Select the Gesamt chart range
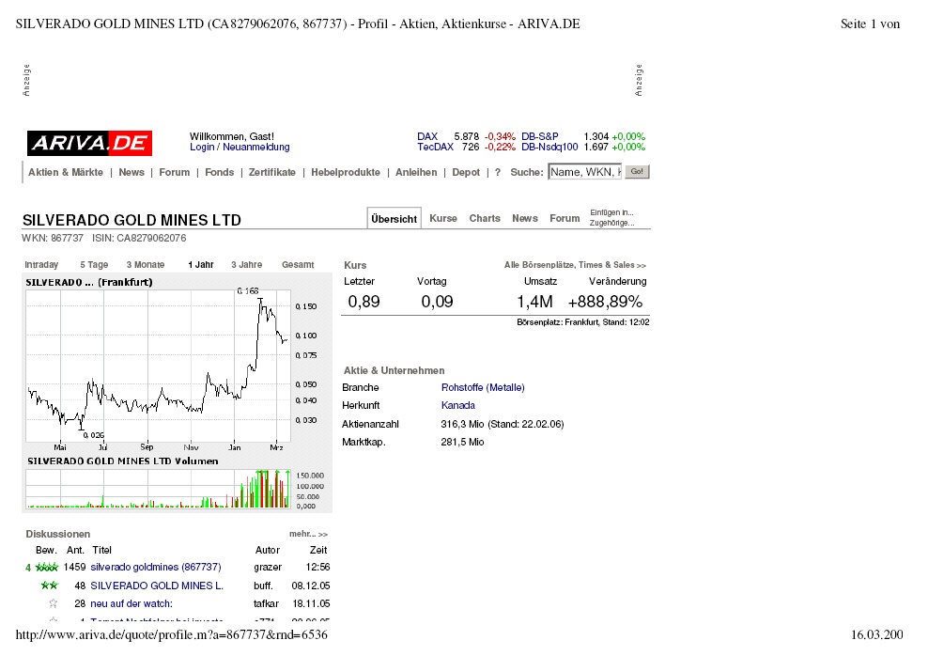The height and width of the screenshot is (656, 928). [298, 265]
